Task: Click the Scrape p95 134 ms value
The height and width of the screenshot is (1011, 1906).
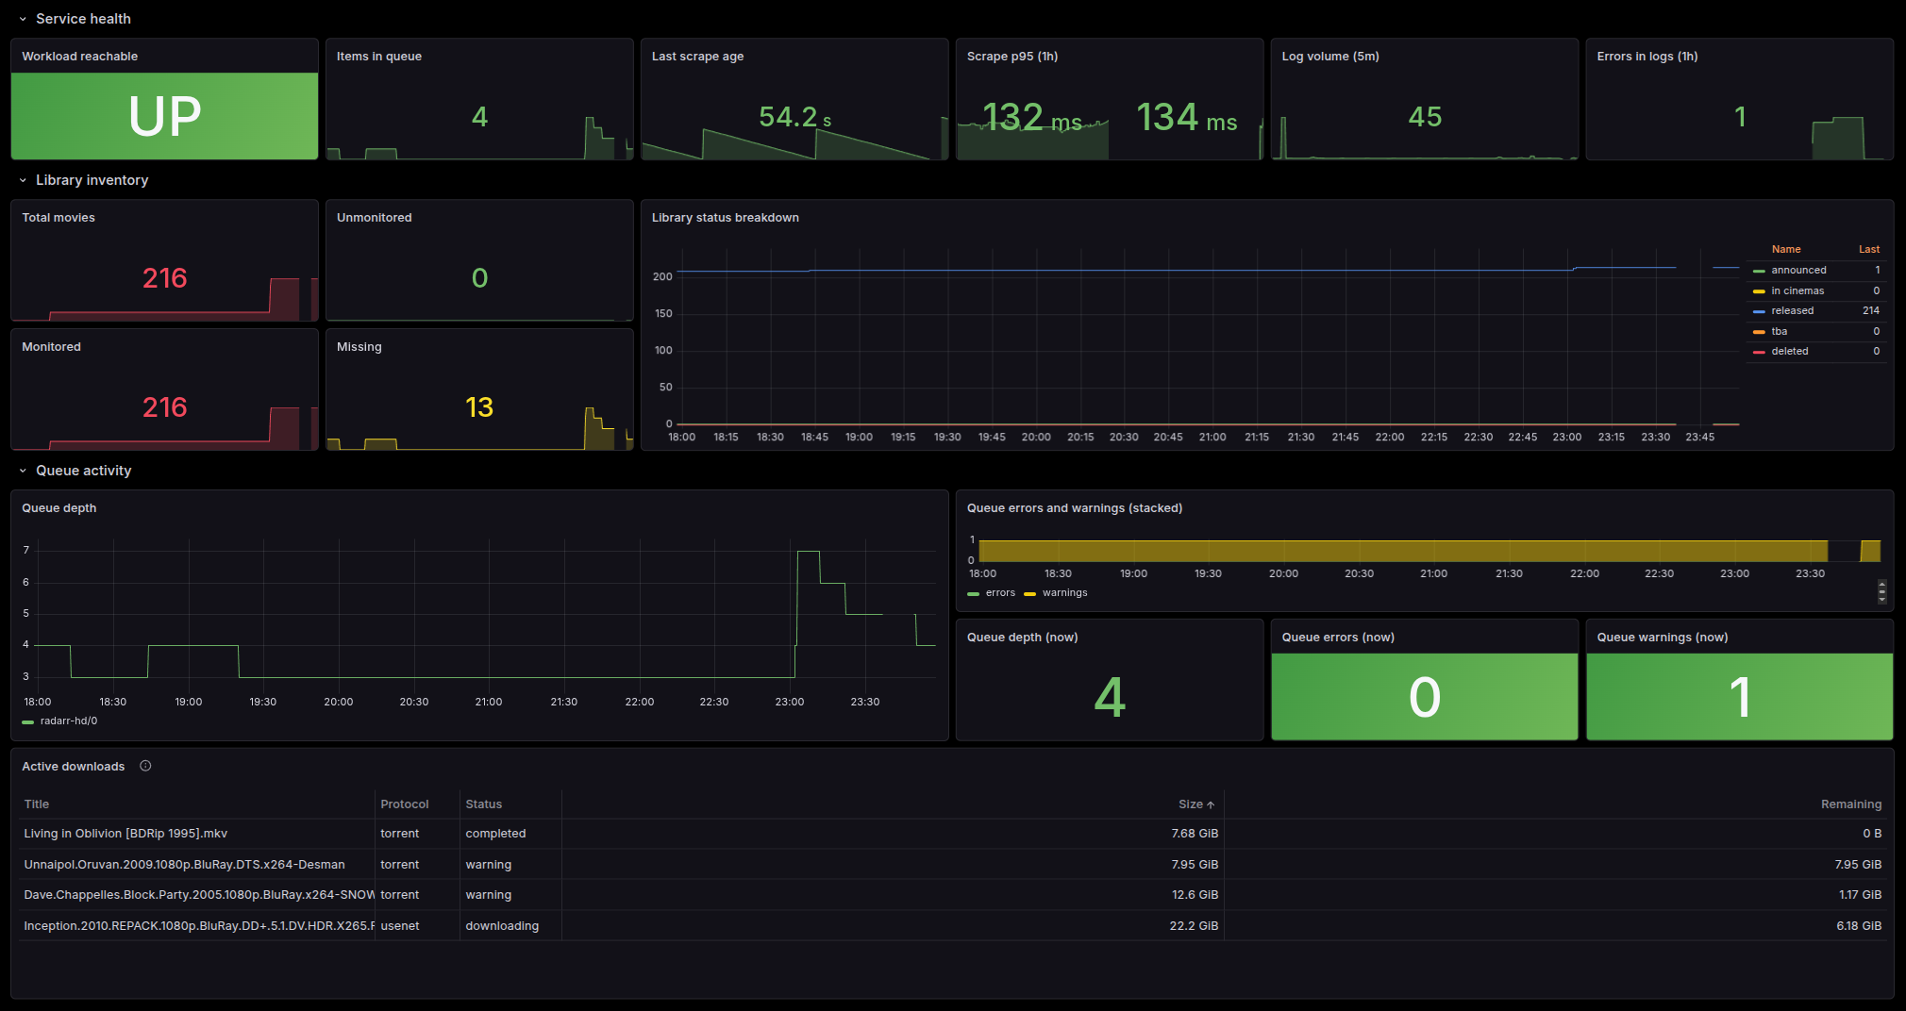Action: pyautogui.click(x=1186, y=117)
